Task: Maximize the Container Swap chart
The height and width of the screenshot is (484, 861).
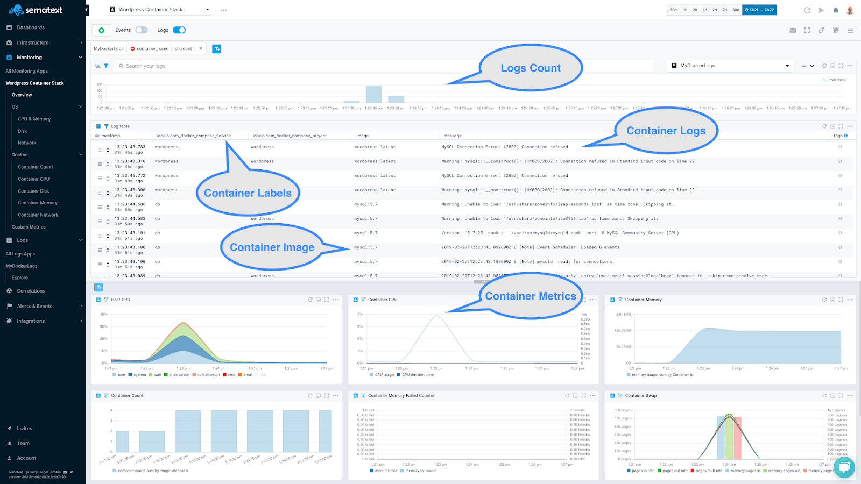Action: (841, 395)
